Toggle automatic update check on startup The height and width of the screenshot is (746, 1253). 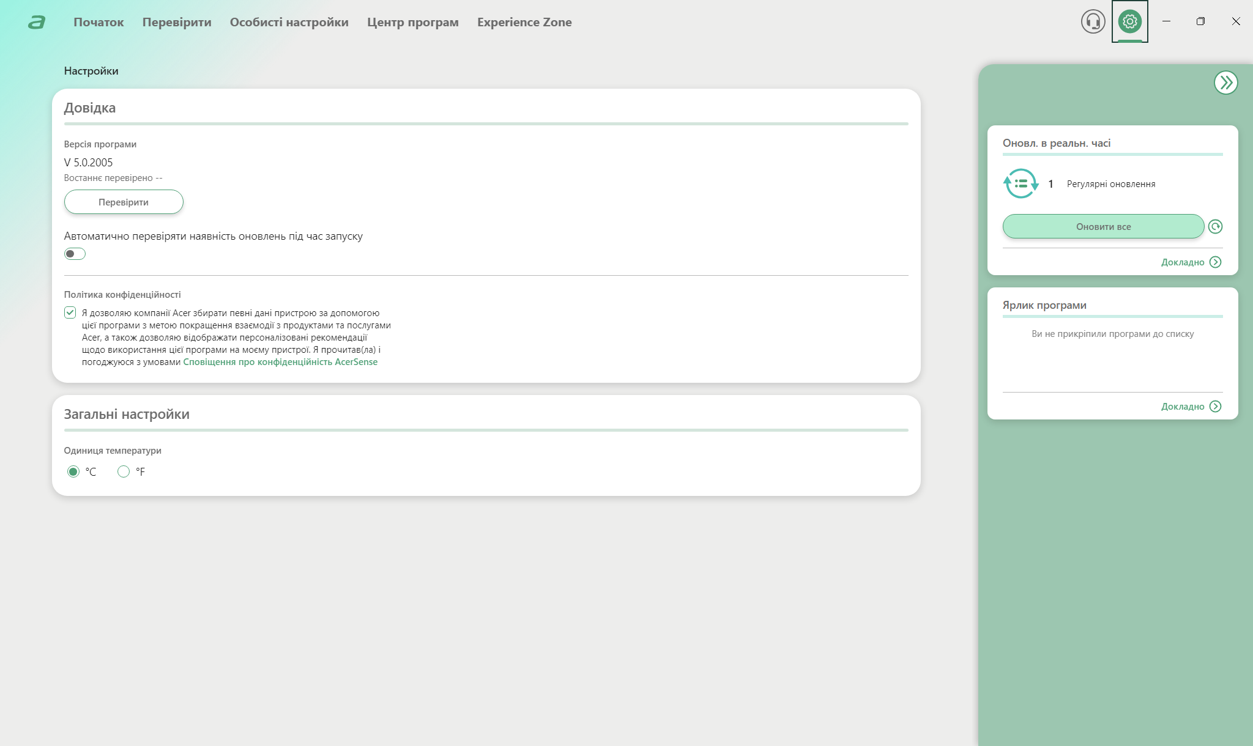tap(75, 254)
